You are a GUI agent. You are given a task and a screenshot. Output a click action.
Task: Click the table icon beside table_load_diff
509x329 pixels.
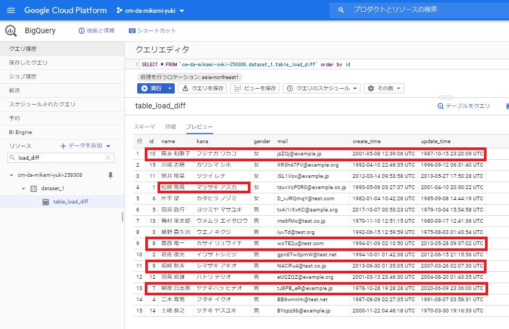(45, 201)
